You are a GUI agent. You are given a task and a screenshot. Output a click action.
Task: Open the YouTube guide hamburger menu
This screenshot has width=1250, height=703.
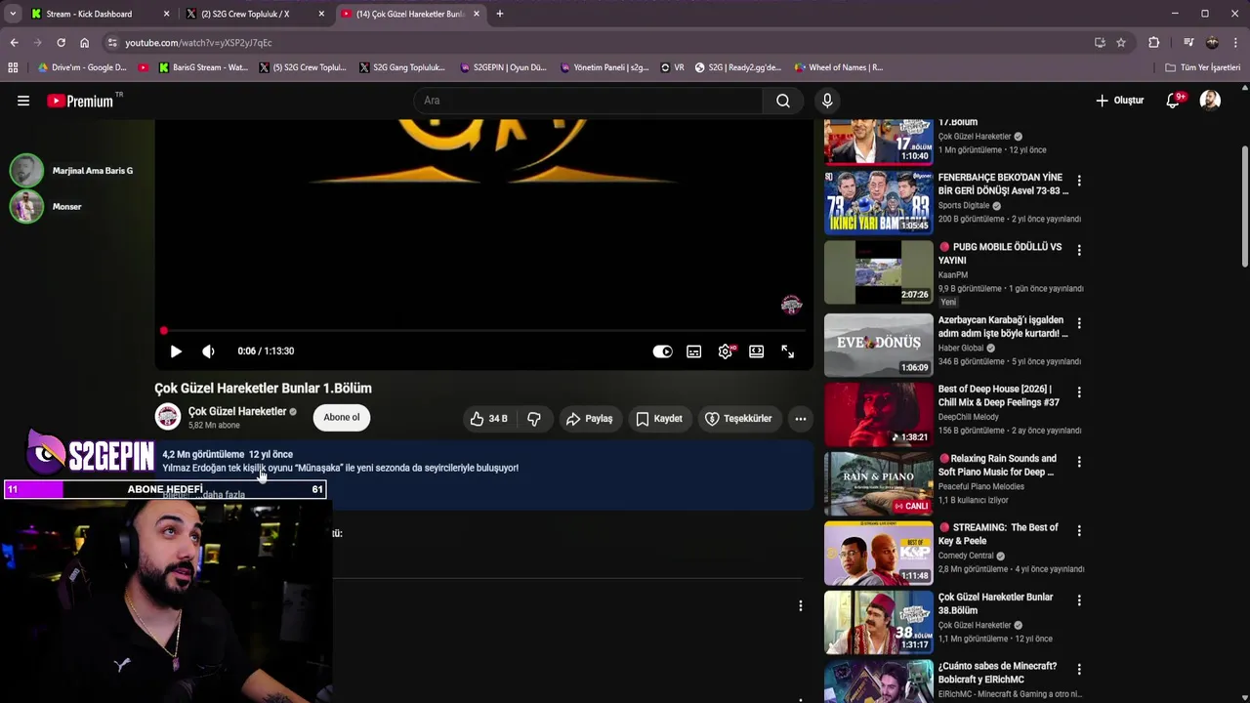click(x=23, y=101)
